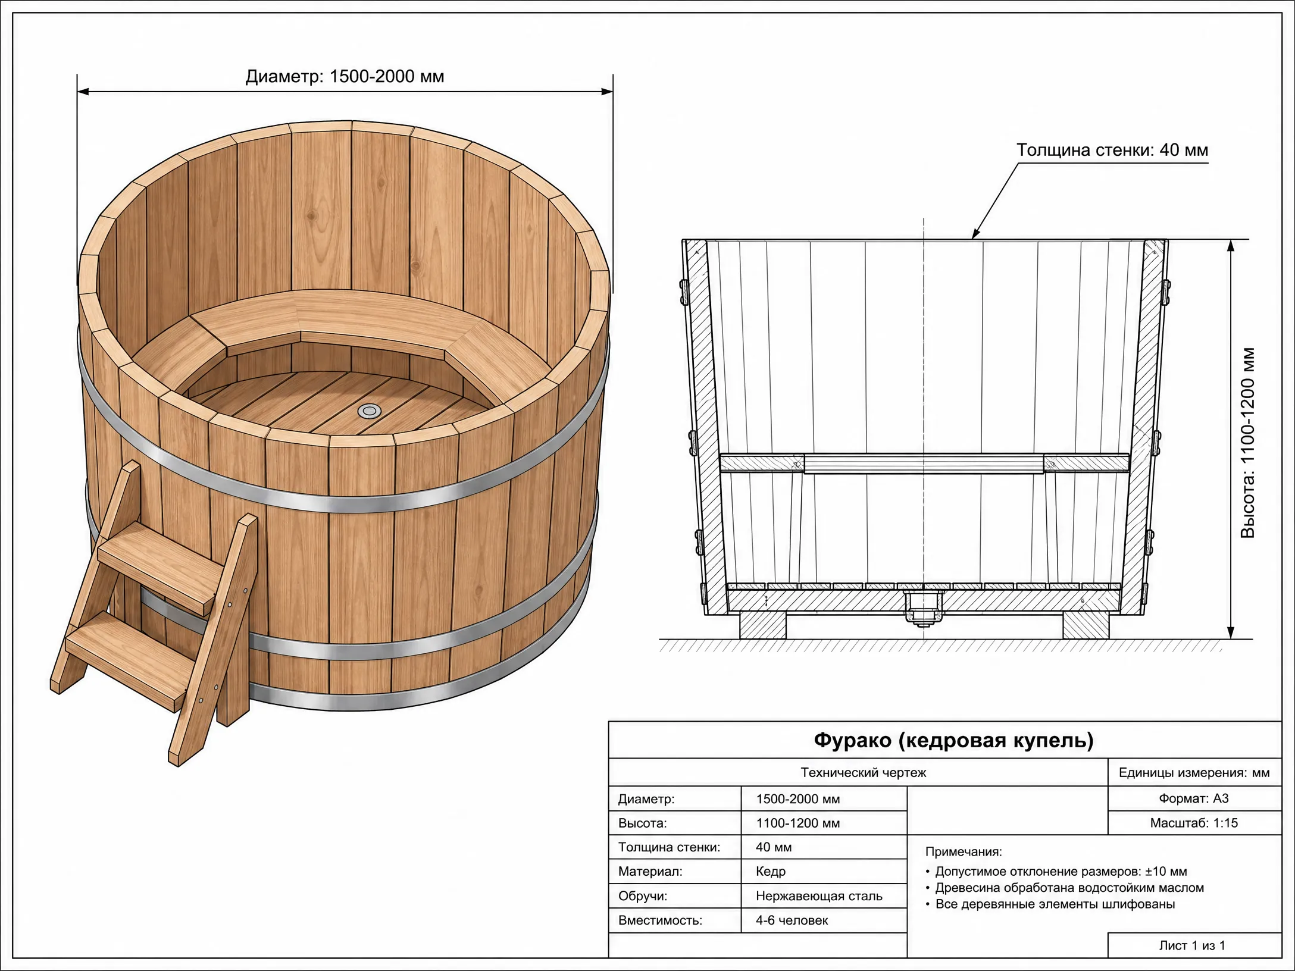Screen dimensions: 1295x971
Task: Click the 'Формат: А3' cell
Action: [1194, 798]
